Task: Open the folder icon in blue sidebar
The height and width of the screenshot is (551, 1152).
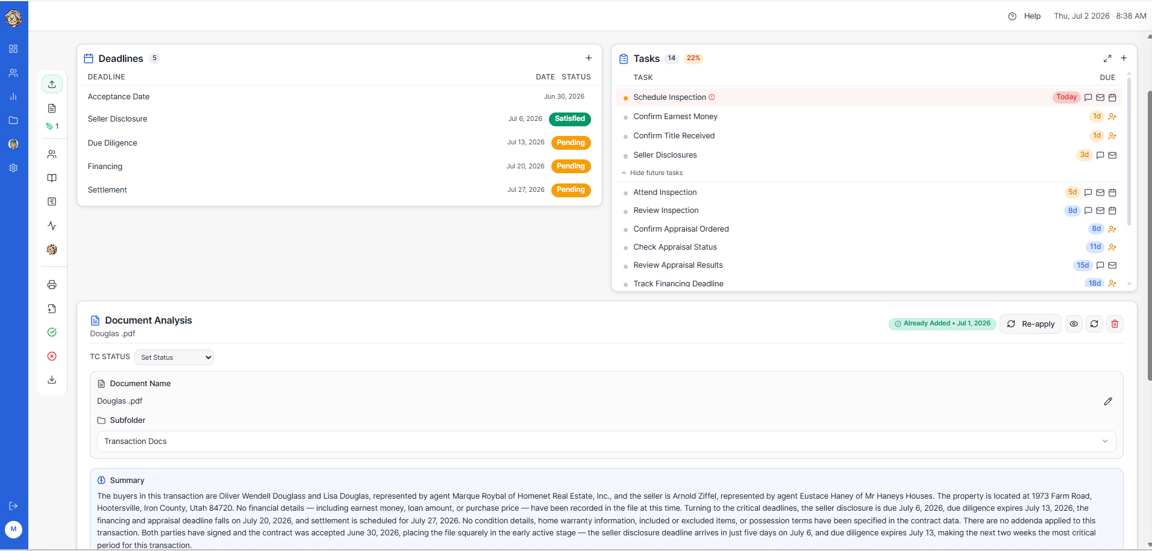Action: pos(13,120)
